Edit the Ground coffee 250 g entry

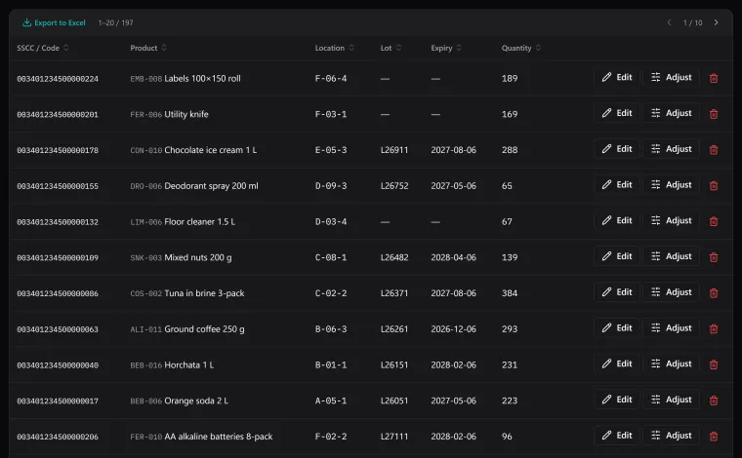(617, 328)
